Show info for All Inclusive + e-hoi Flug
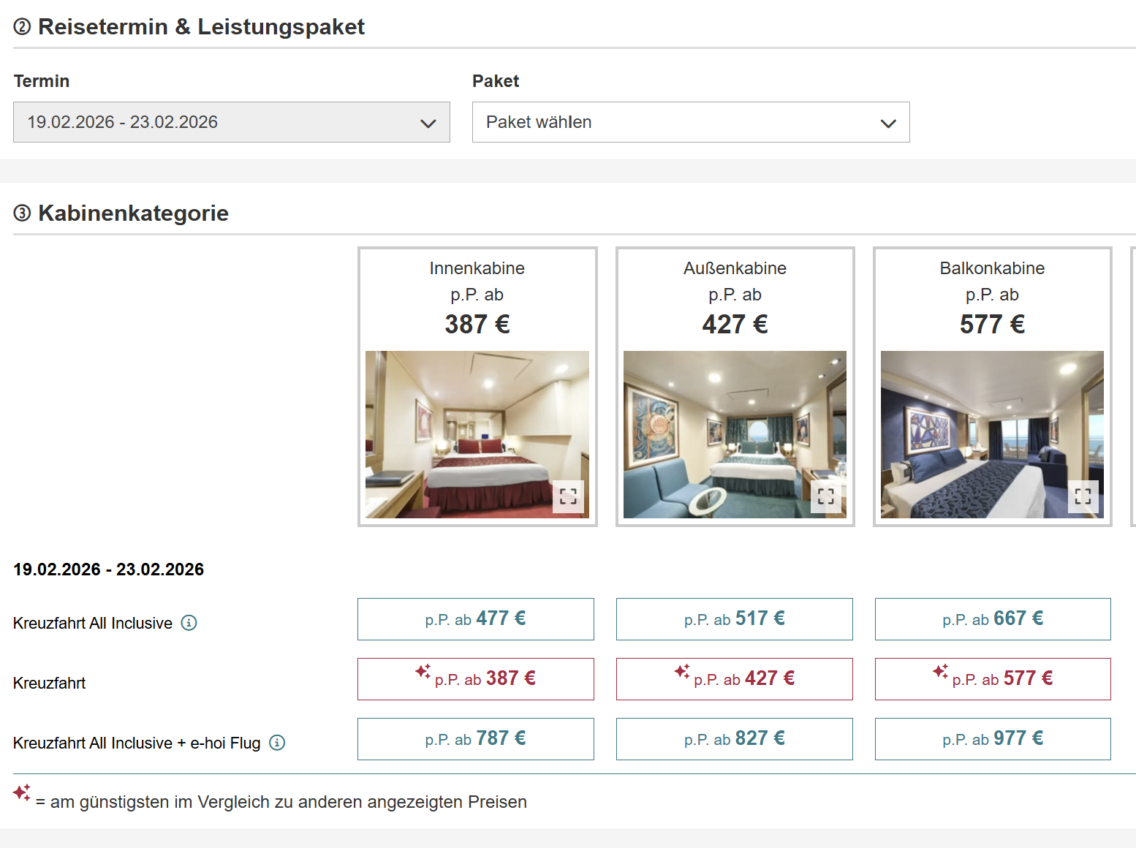This screenshot has height=848, width=1136. point(277,743)
